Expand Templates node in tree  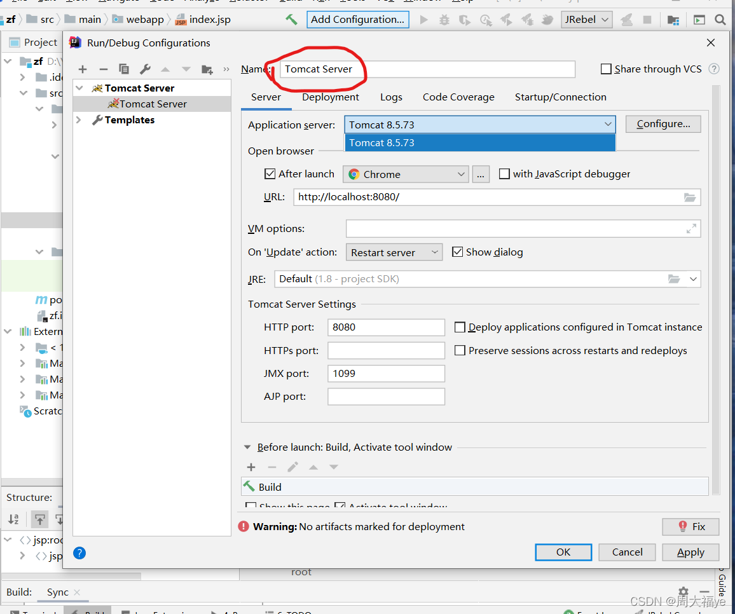pyautogui.click(x=79, y=120)
